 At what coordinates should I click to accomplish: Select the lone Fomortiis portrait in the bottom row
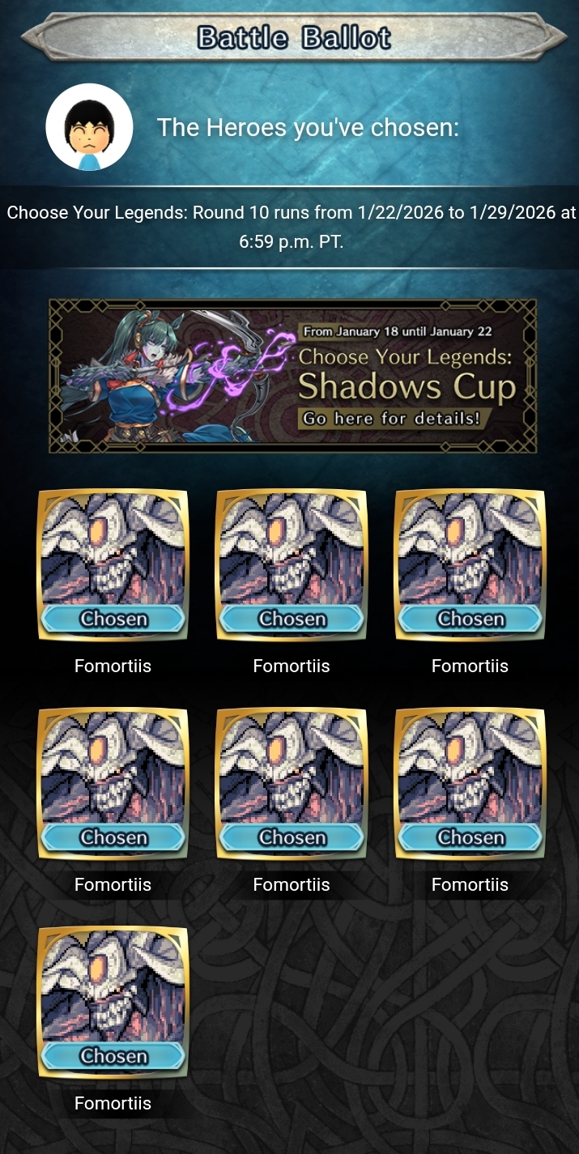point(113,1003)
